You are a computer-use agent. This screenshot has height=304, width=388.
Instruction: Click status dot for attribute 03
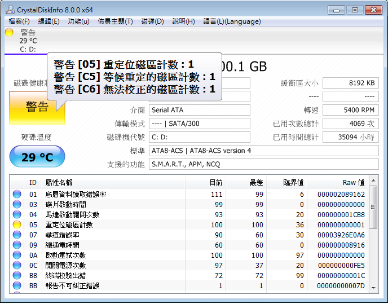pos(17,204)
